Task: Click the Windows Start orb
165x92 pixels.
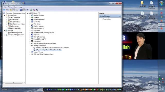Action: click(161, 3)
